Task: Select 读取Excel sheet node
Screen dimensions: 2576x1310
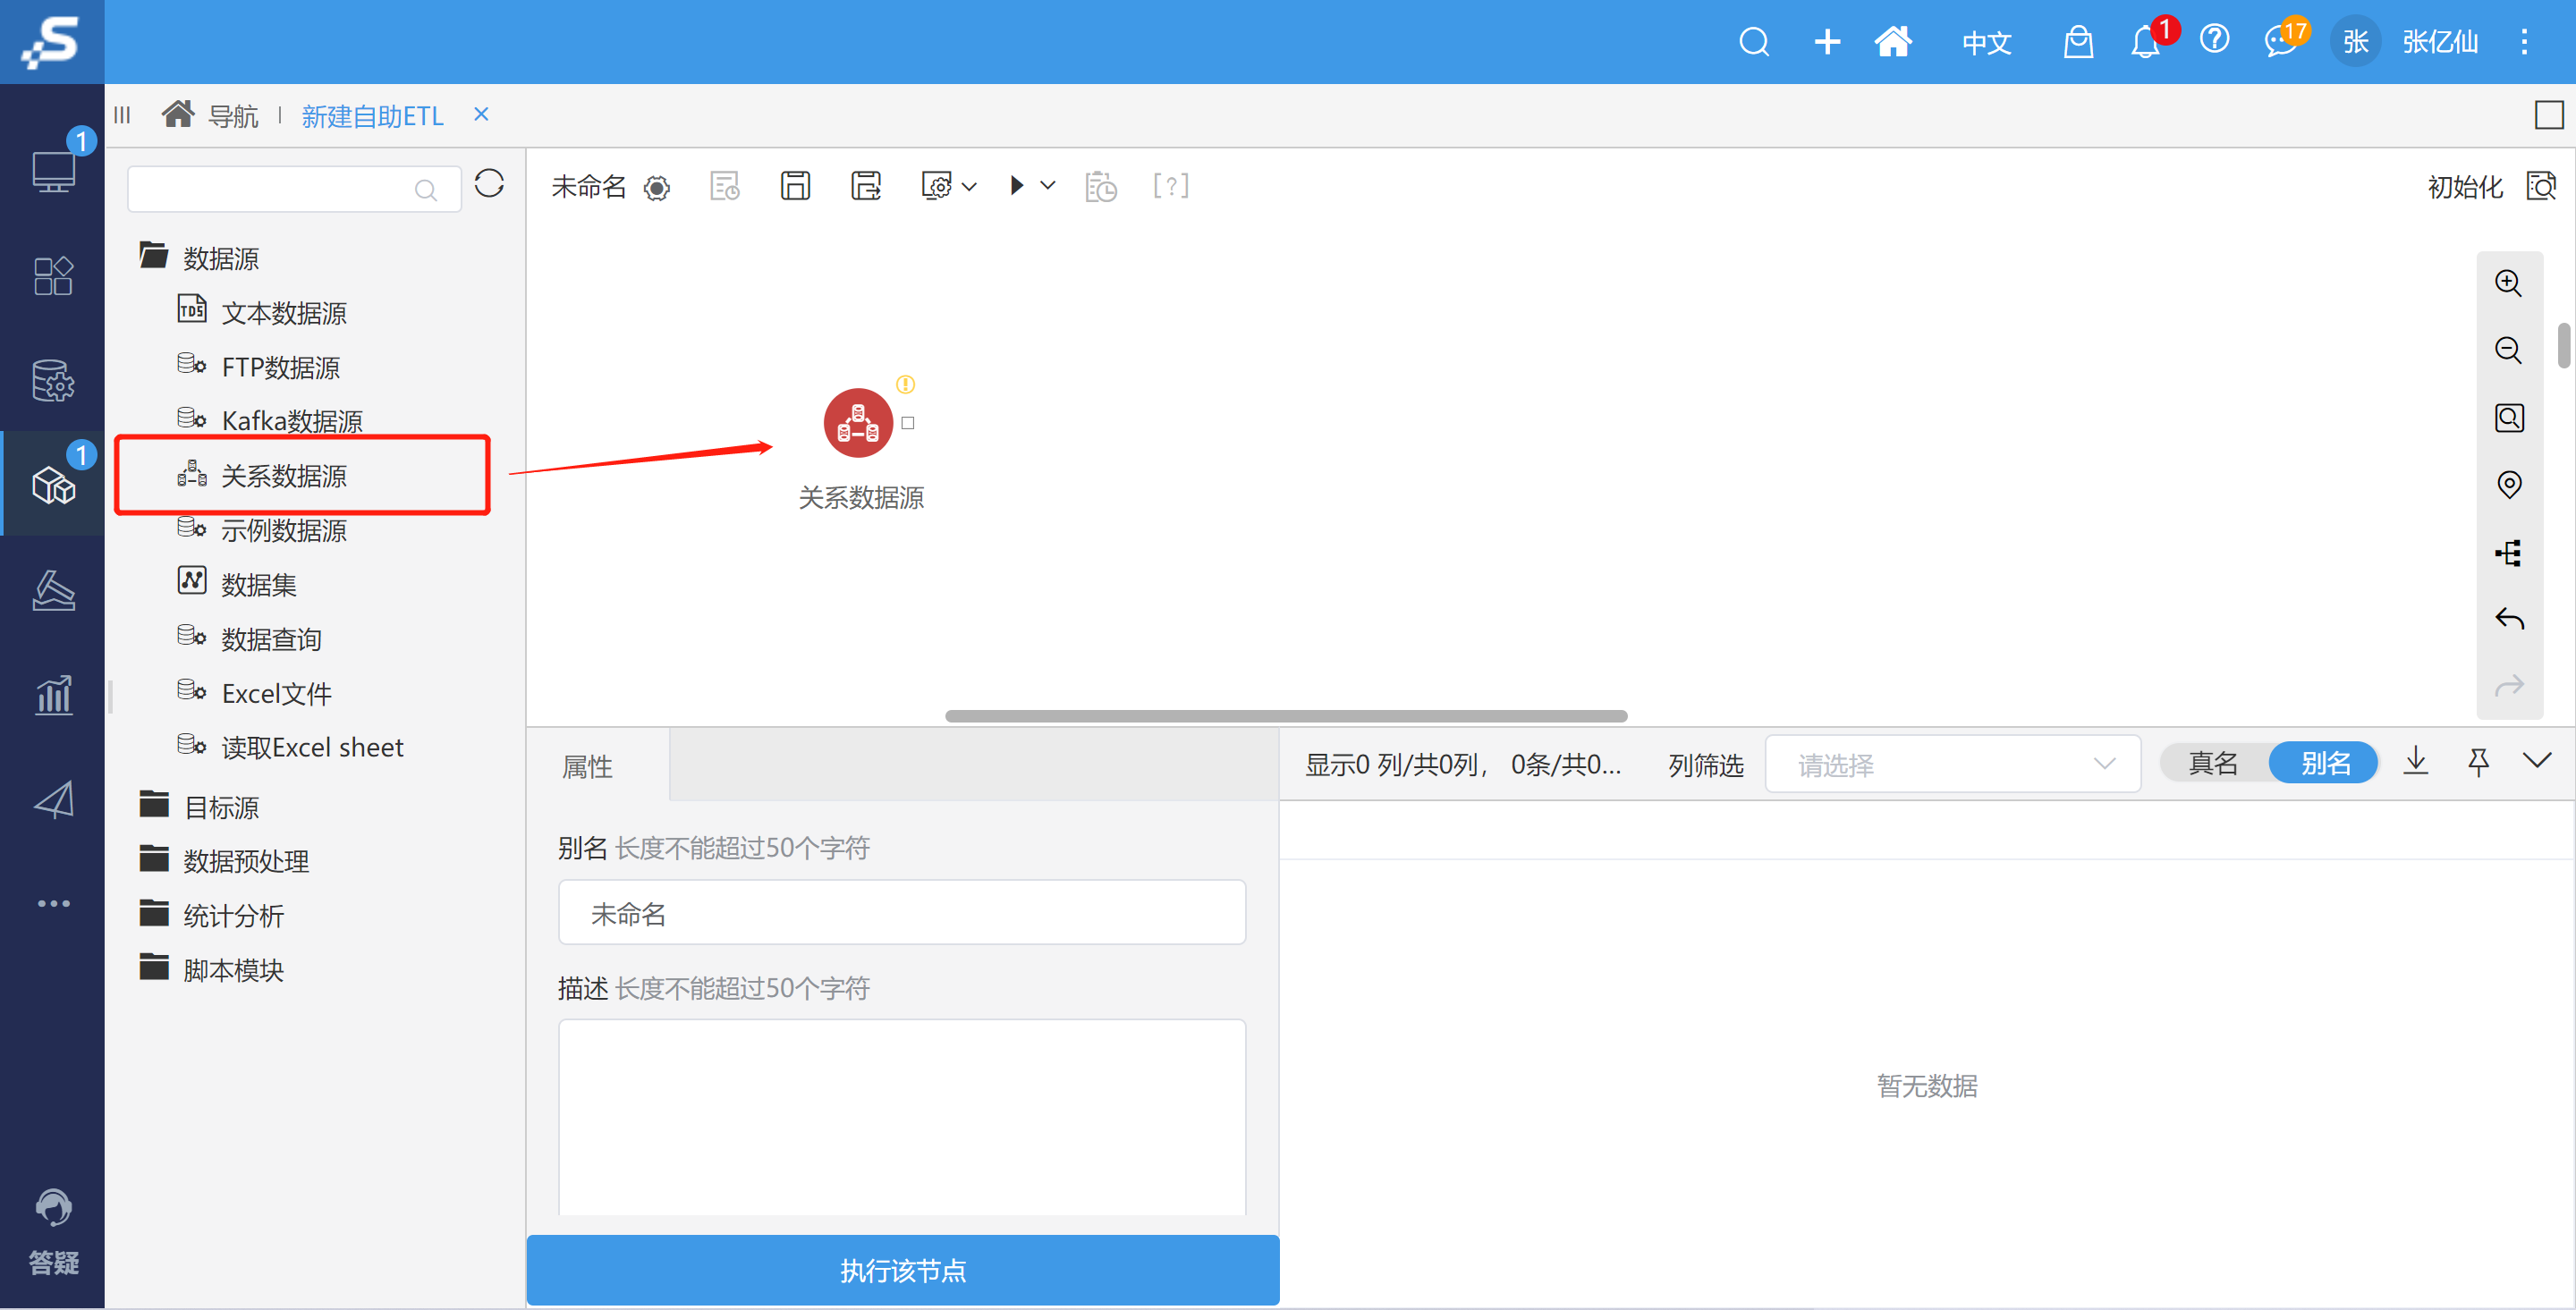Action: [x=311, y=747]
